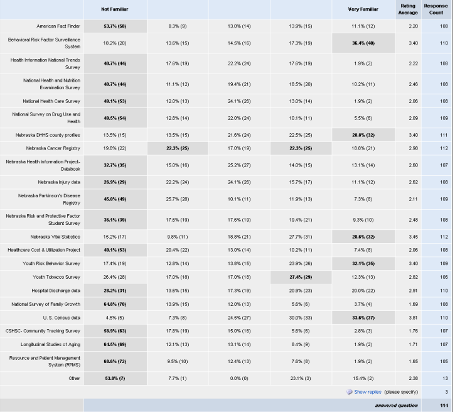Click the 53.8% (7) cell in Other row
This screenshot has width=455, height=412.
tap(115, 378)
